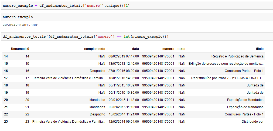Click date cell 05/11/2015 10:36:00
Screen dimensions: 273x131
pyautogui.click(x=124, y=93)
